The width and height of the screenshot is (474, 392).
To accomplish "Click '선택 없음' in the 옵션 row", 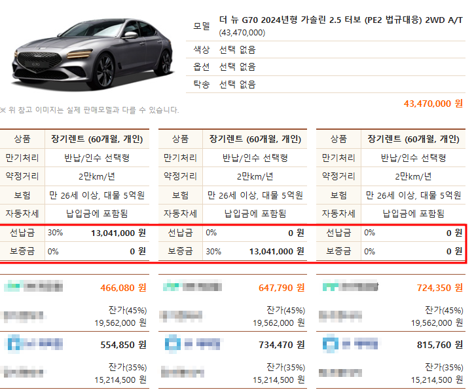I will click(x=238, y=67).
